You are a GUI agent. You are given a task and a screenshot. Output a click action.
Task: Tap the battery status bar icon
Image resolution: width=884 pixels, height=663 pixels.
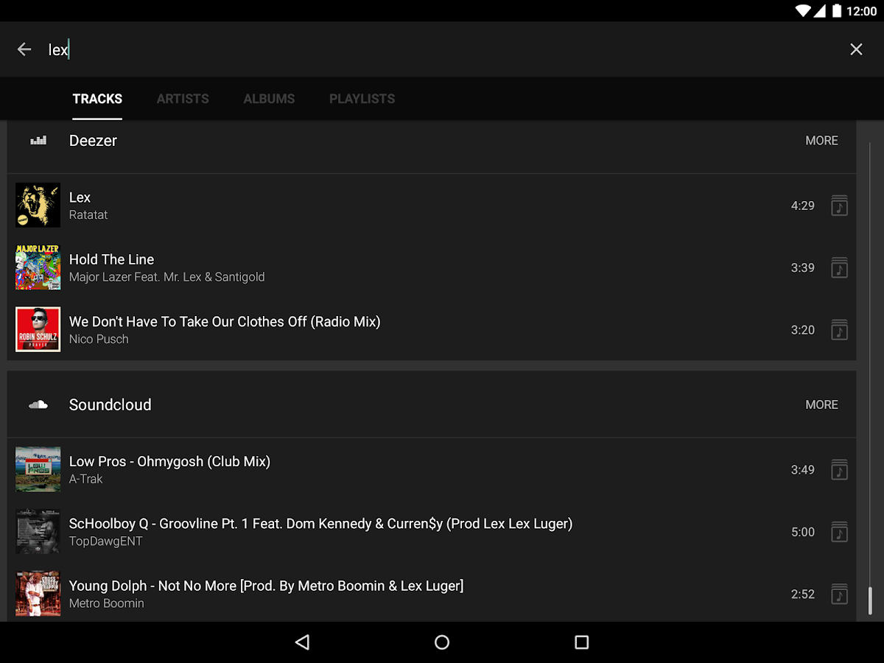pyautogui.click(x=837, y=11)
